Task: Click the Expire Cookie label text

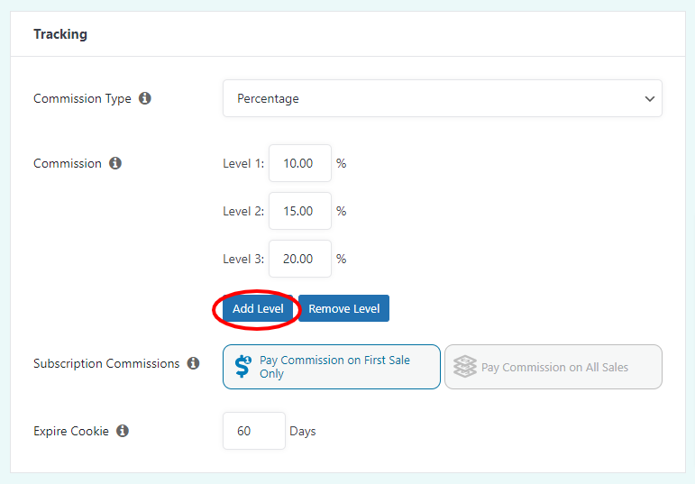Action: (71, 431)
